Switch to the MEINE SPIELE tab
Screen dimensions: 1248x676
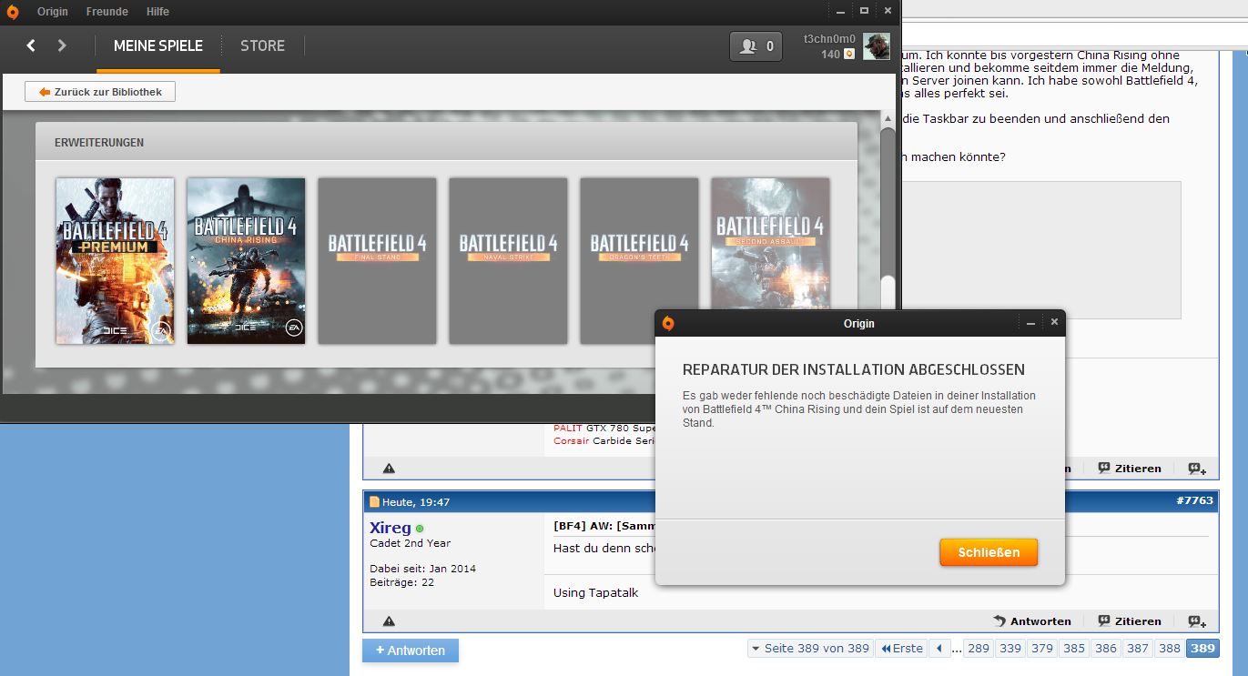[158, 45]
